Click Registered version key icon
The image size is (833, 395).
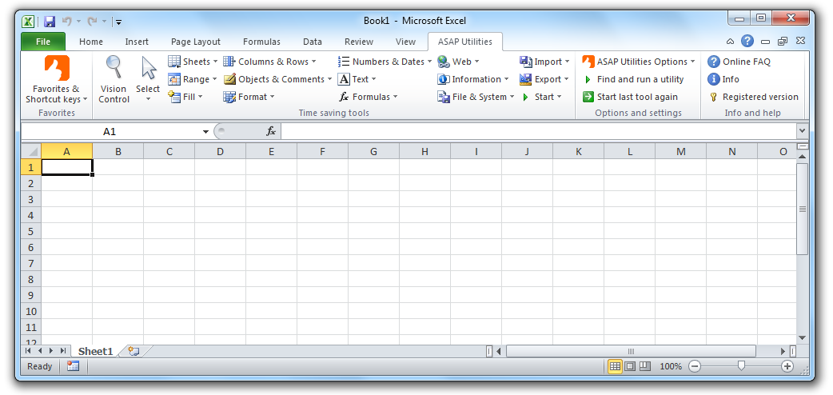[x=713, y=97]
